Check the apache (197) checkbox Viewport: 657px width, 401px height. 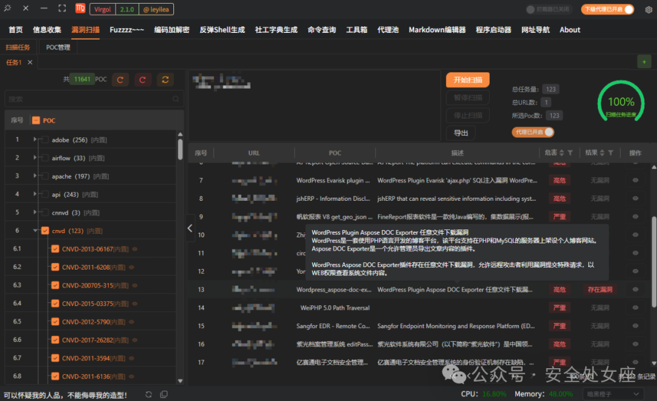coord(45,176)
